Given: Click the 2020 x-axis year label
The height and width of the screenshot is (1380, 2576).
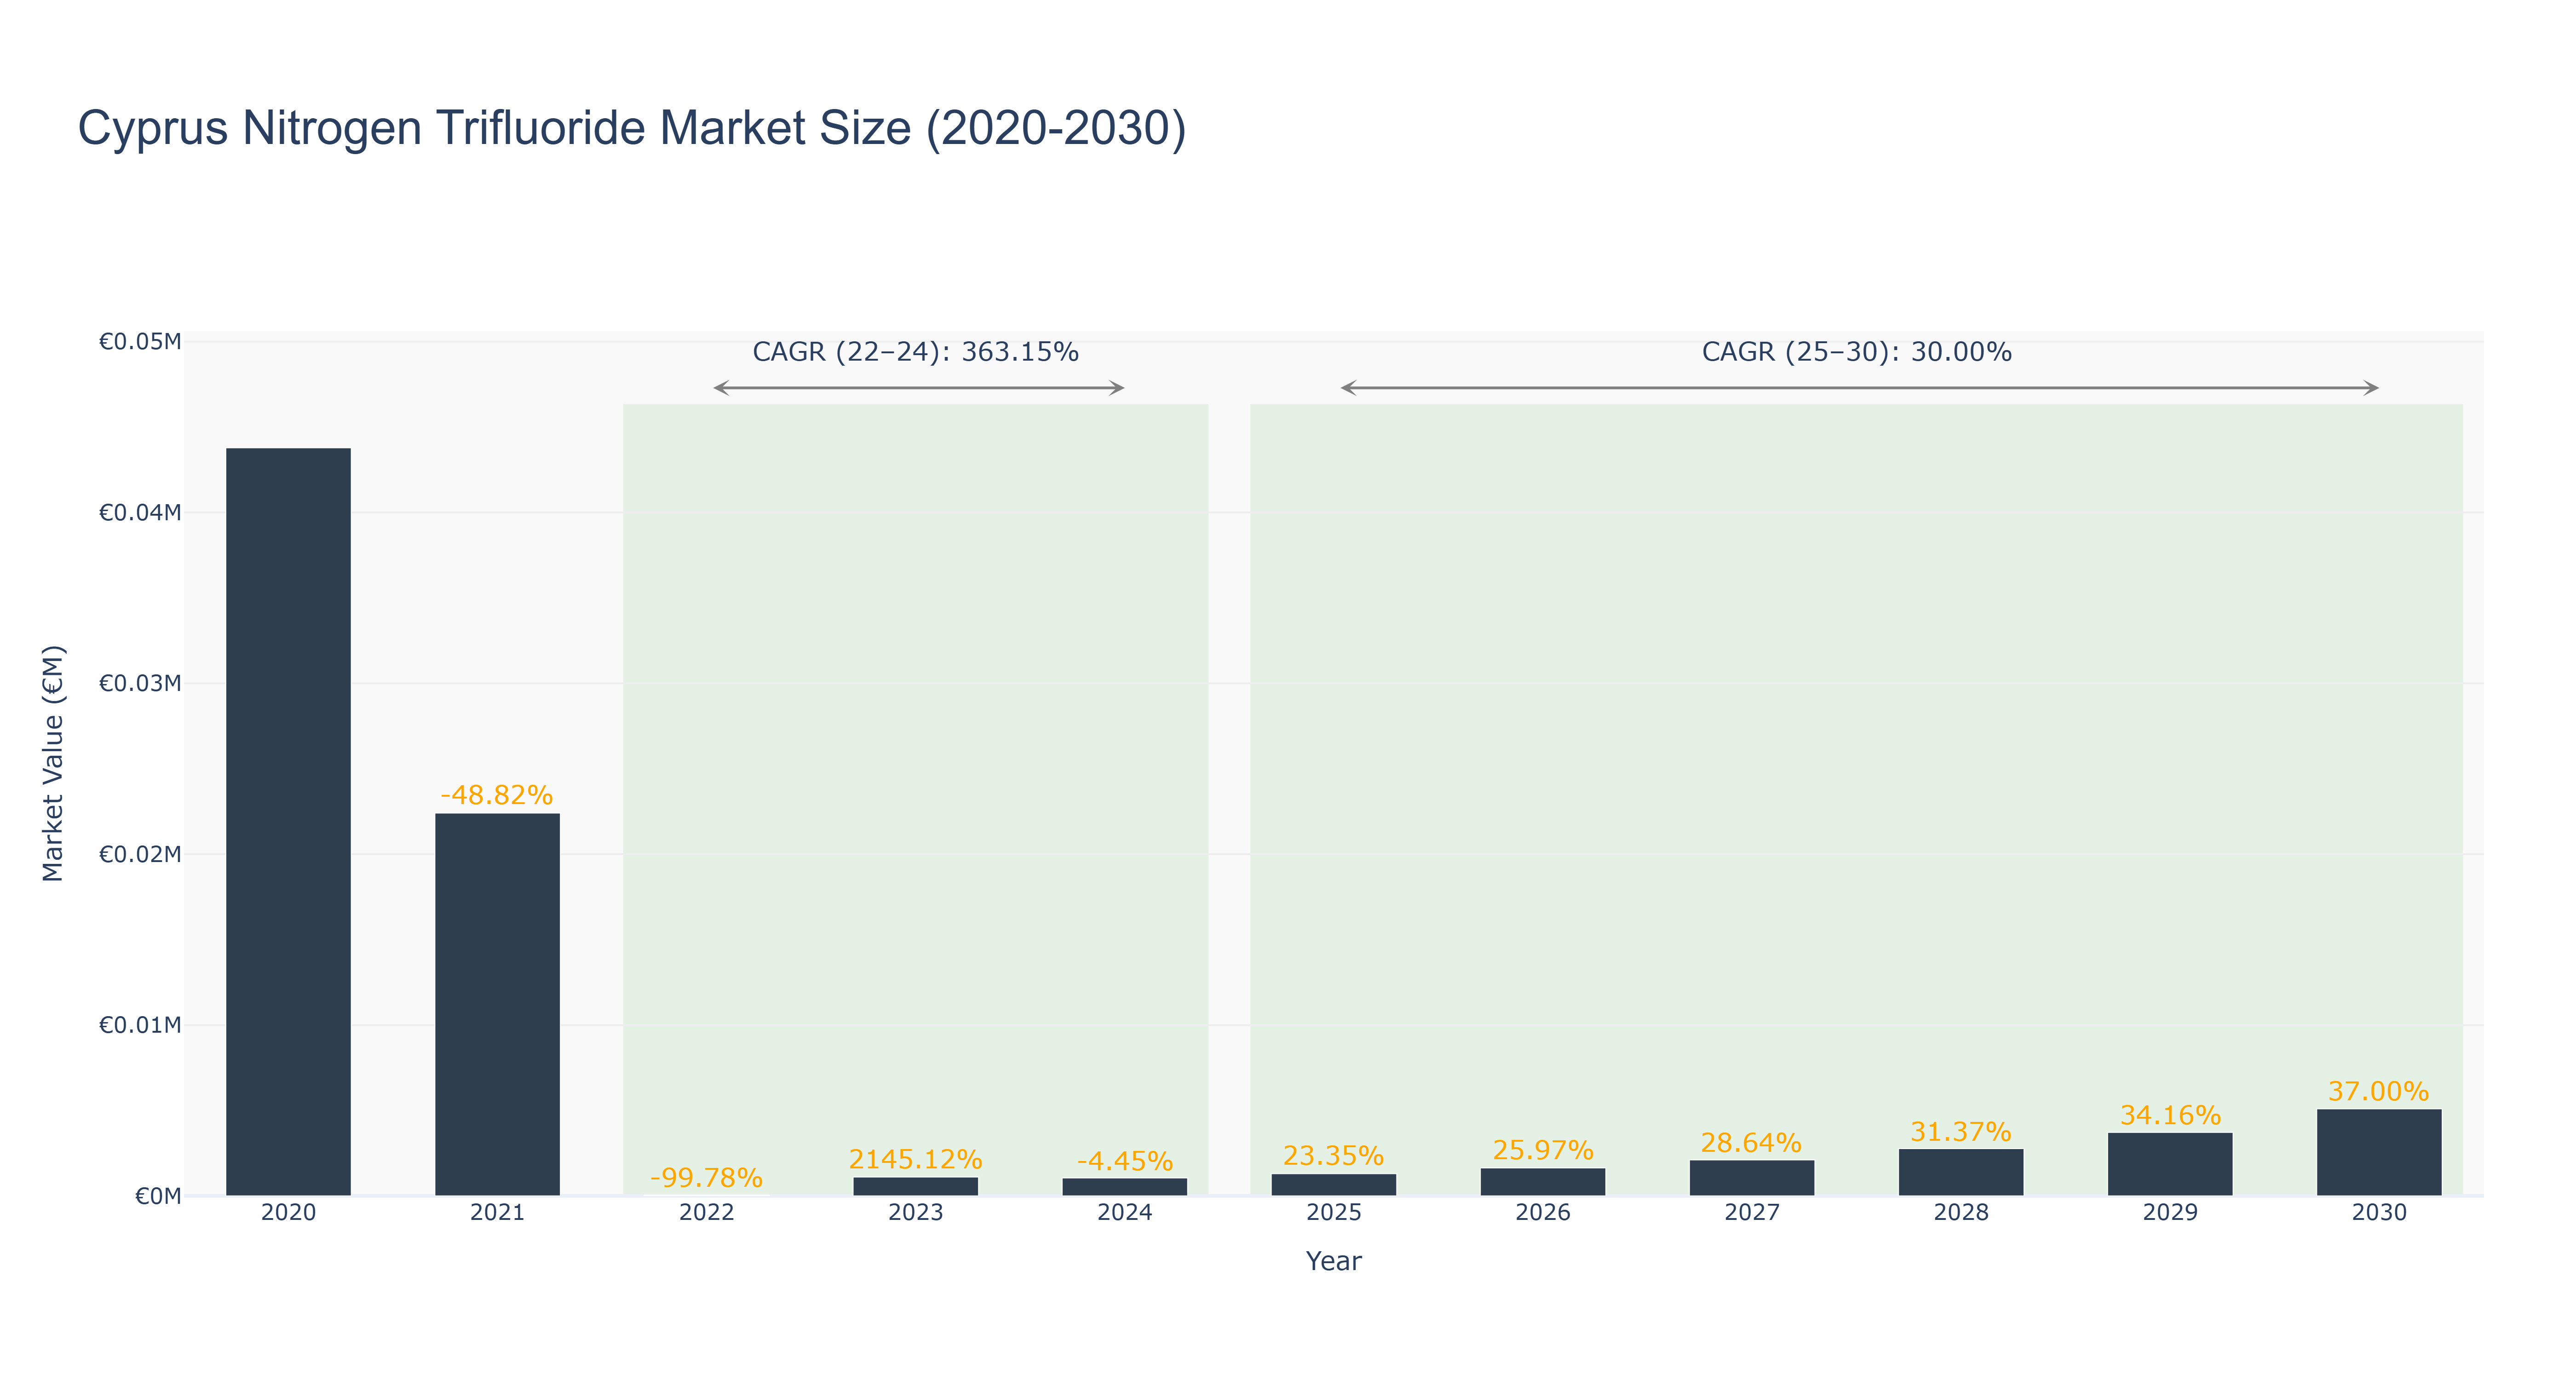Looking at the screenshot, I should (x=288, y=1213).
